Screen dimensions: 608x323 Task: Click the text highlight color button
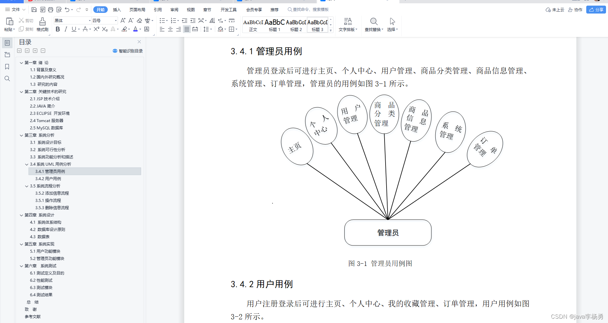coord(124,29)
